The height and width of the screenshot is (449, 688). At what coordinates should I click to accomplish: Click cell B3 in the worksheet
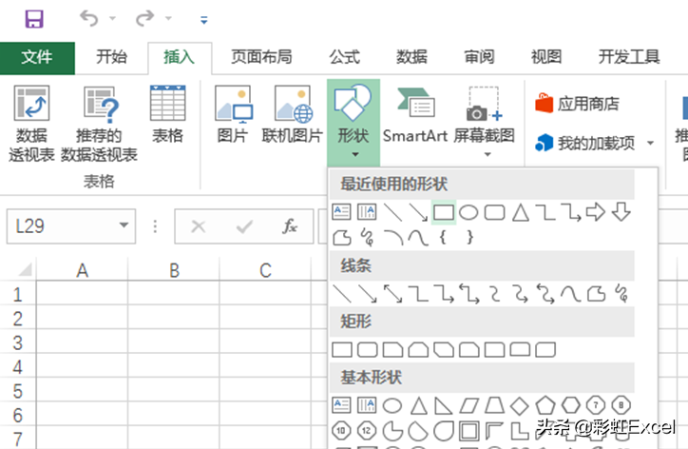[174, 342]
